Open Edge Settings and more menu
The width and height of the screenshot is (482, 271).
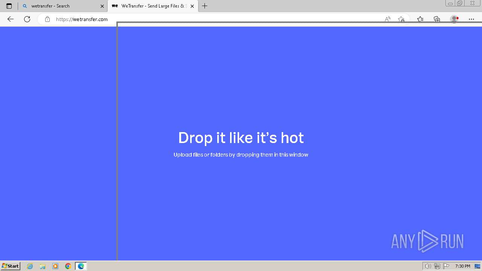tap(471, 19)
